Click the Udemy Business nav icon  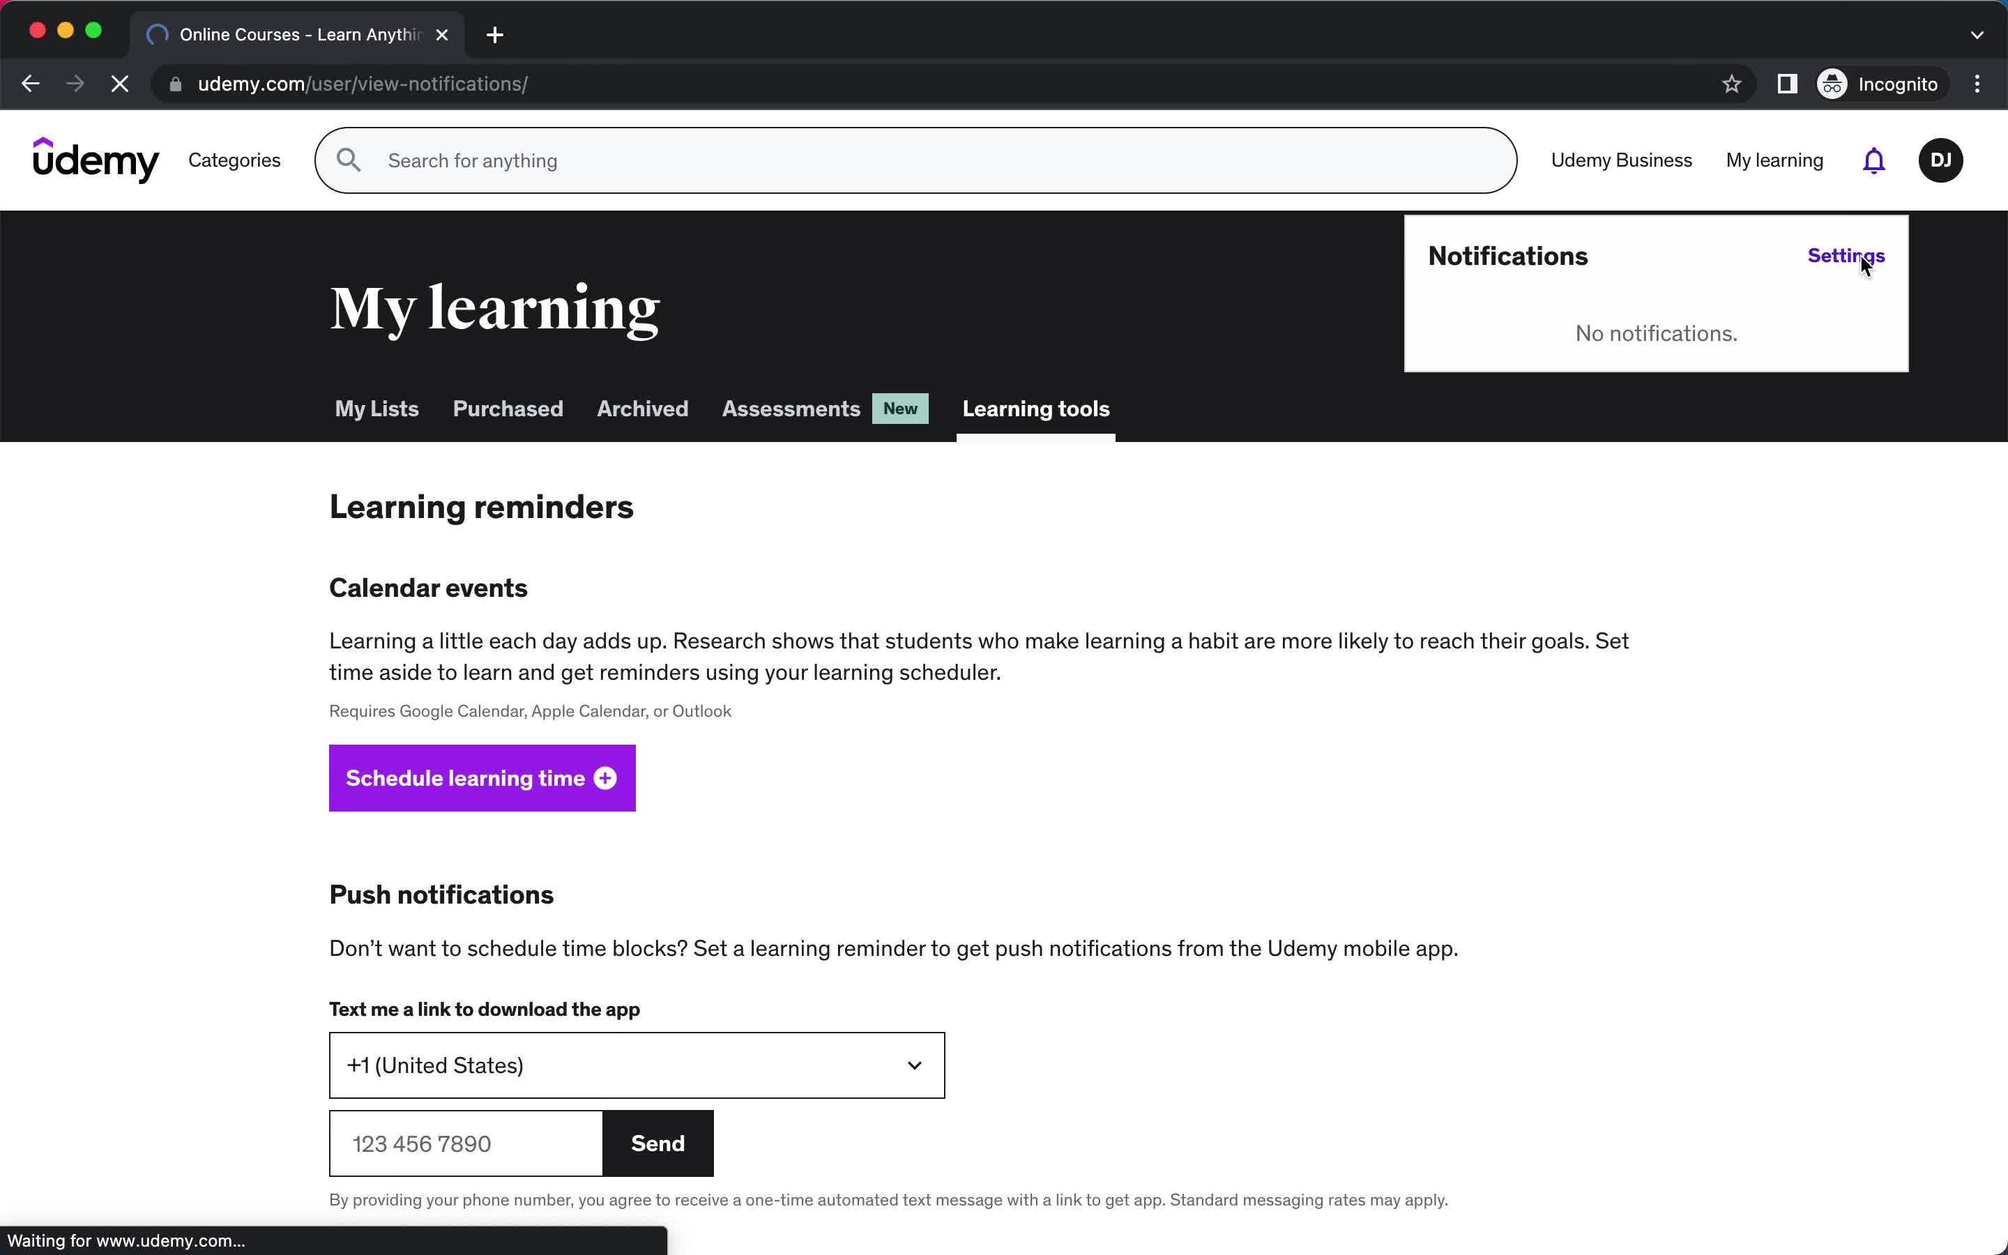coord(1620,159)
